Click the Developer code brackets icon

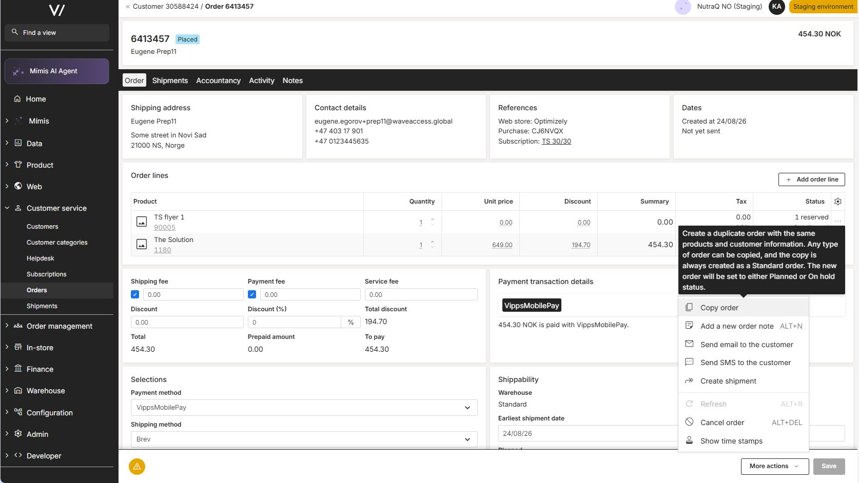(18, 455)
